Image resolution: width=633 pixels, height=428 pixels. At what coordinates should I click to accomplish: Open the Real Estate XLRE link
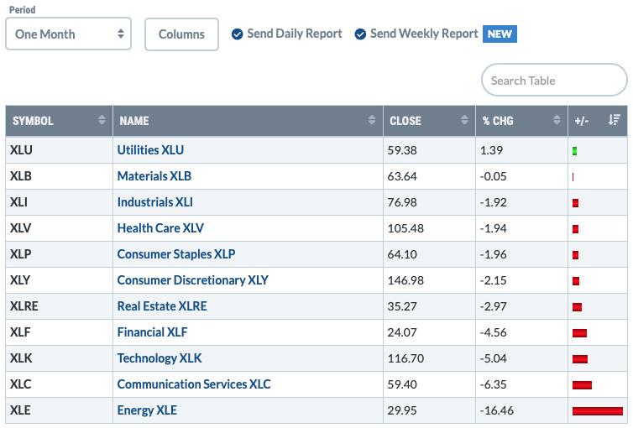tap(162, 306)
